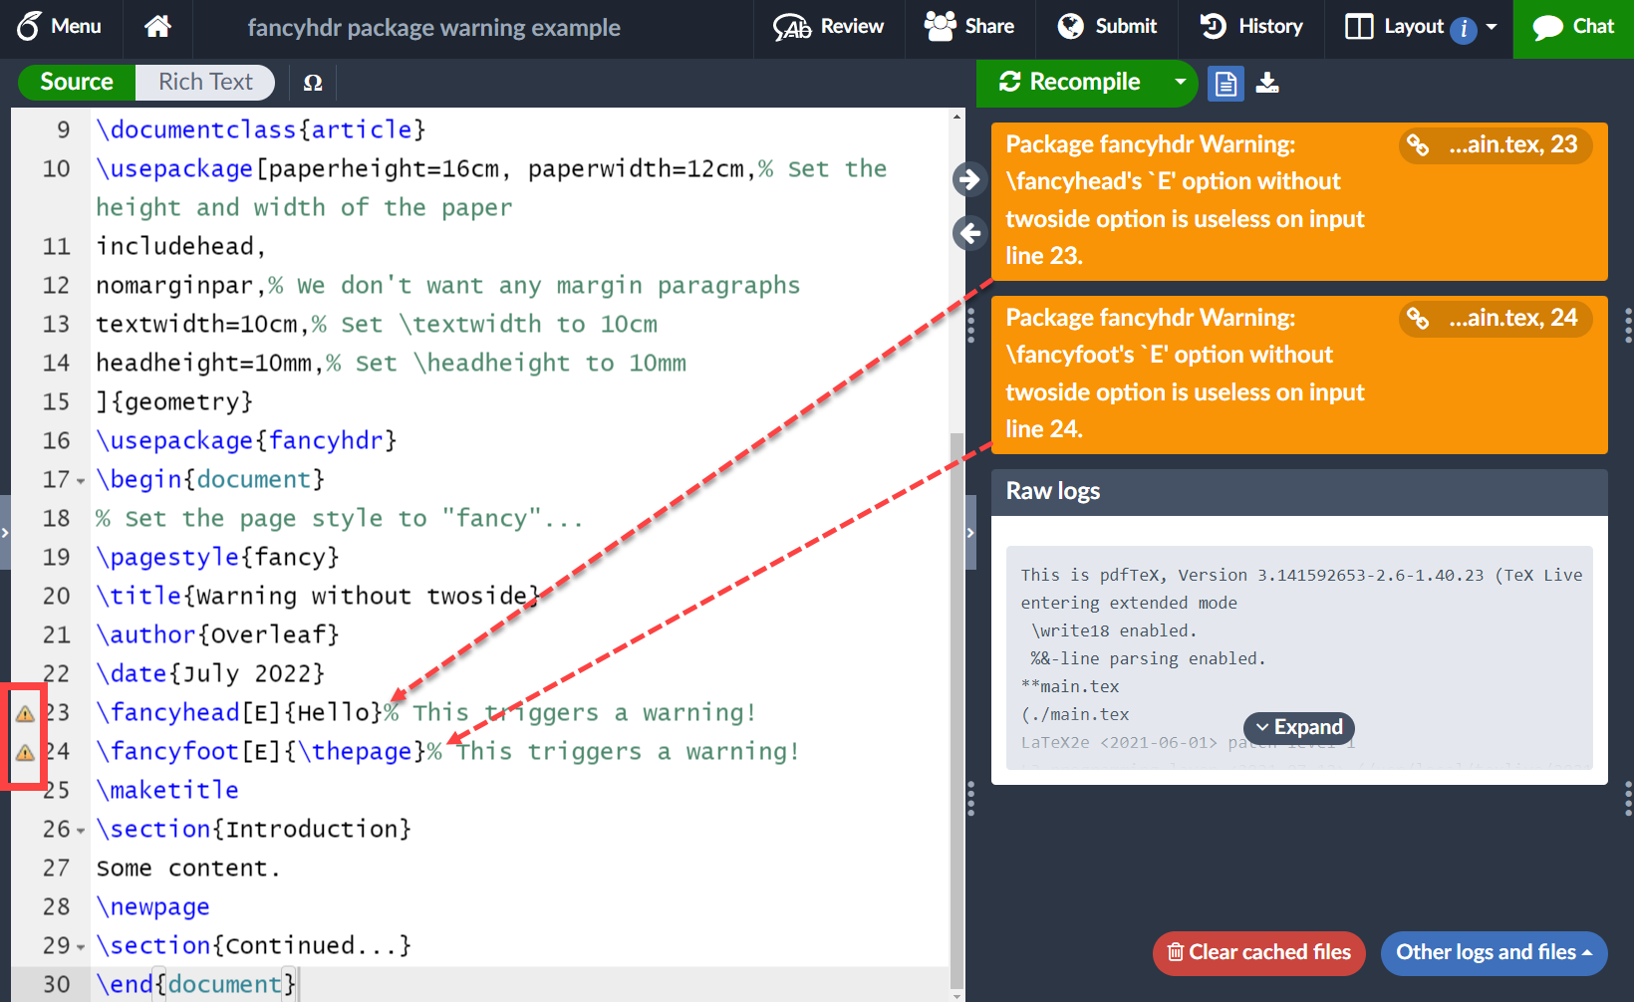
Task: Click the warning triangle on line 23
Action: [24, 713]
